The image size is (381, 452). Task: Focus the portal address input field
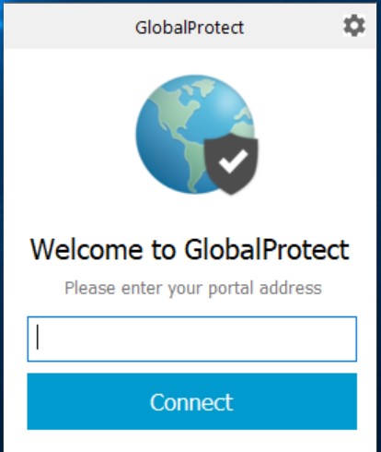click(x=192, y=339)
